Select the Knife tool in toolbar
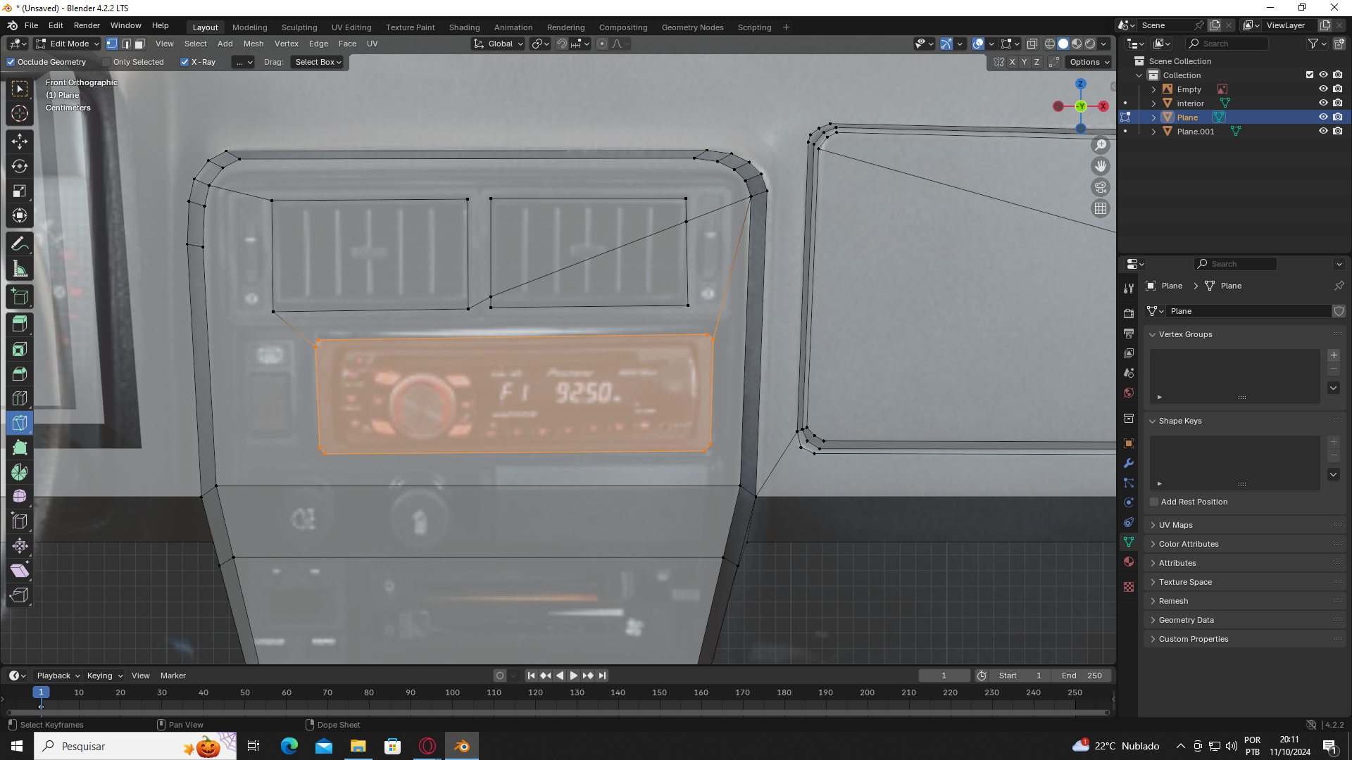This screenshot has width=1352, height=760. pos(20,423)
